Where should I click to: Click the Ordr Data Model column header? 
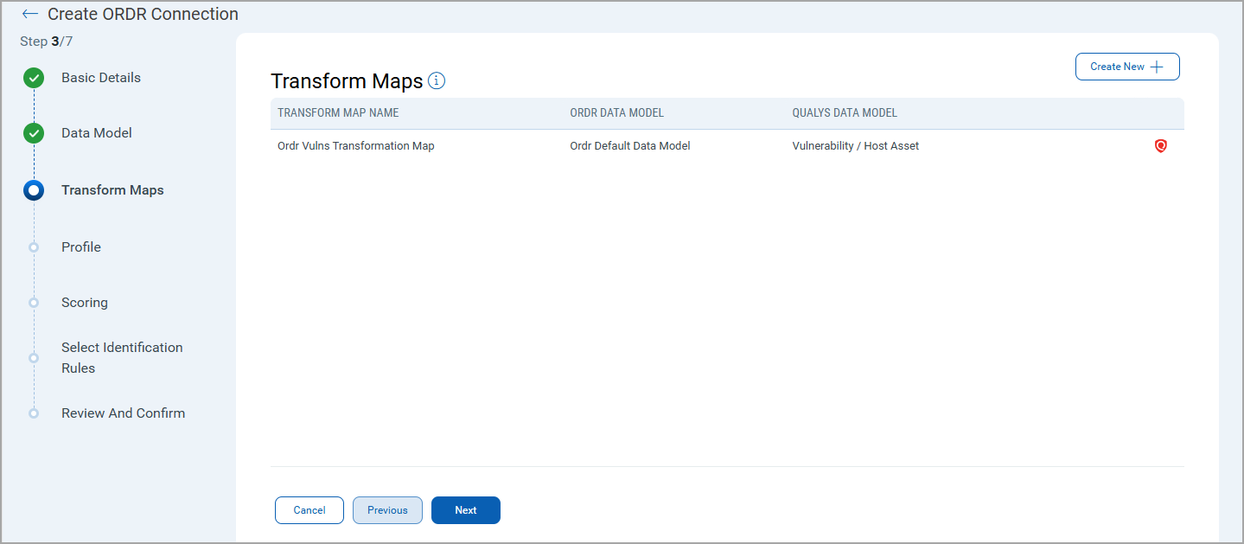point(616,113)
